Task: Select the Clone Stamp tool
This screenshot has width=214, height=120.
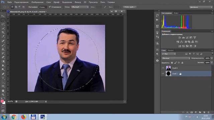Action: point(3,49)
